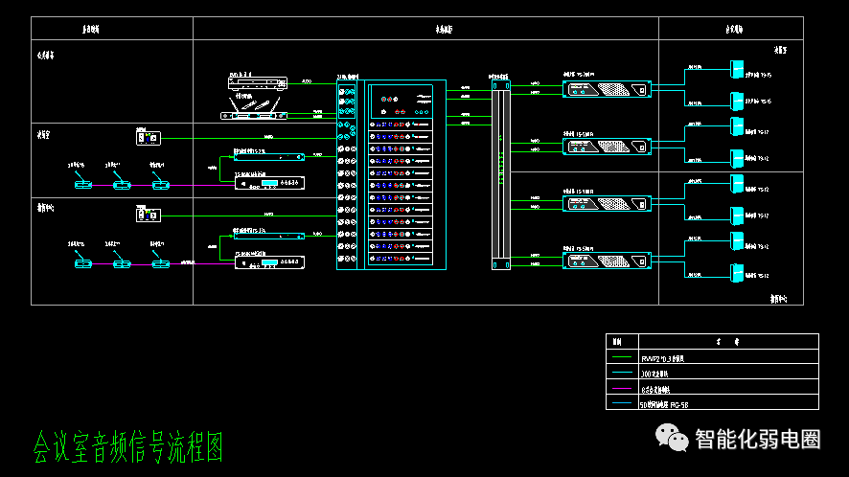
Task: Click the conference controller box in the bottom row
Action: click(x=269, y=262)
